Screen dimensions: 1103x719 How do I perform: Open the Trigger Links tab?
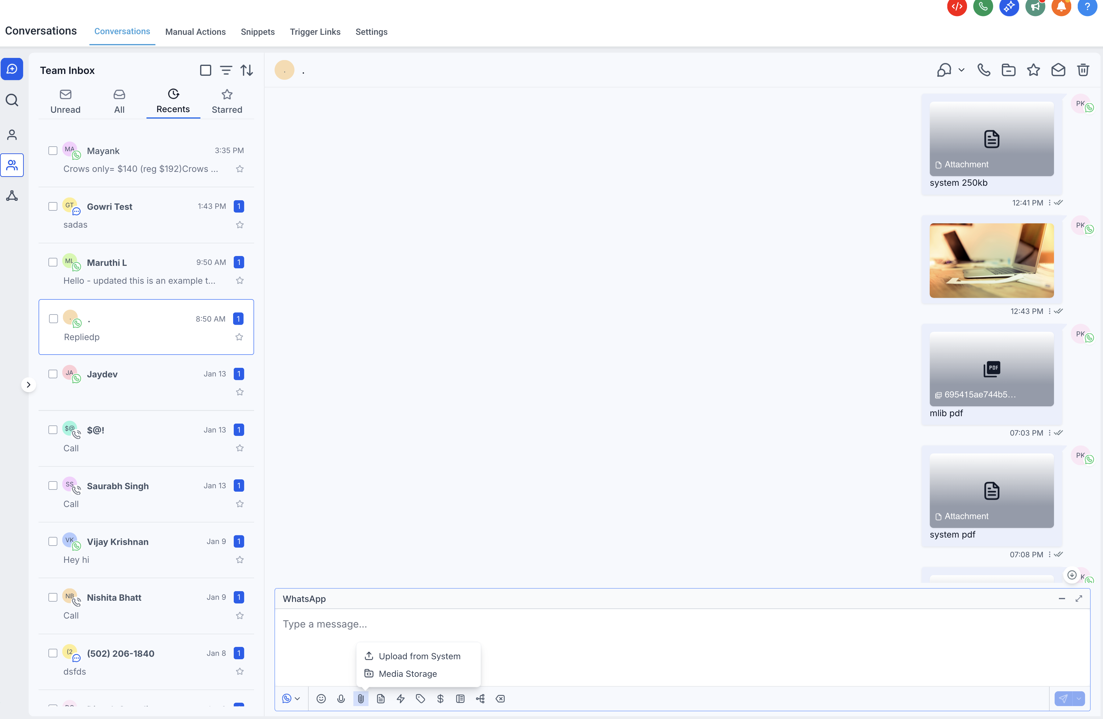pos(315,32)
